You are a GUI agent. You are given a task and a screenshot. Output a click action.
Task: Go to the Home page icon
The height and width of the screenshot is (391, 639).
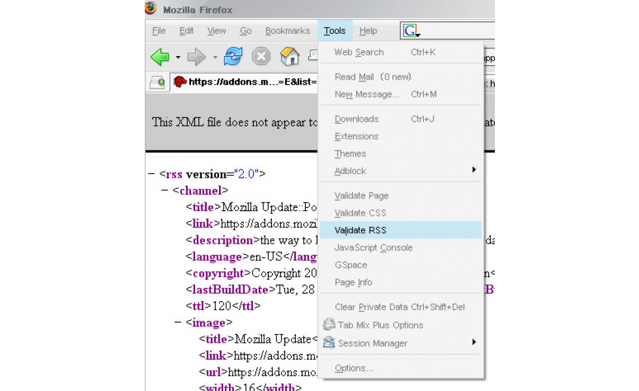pyautogui.click(x=290, y=56)
